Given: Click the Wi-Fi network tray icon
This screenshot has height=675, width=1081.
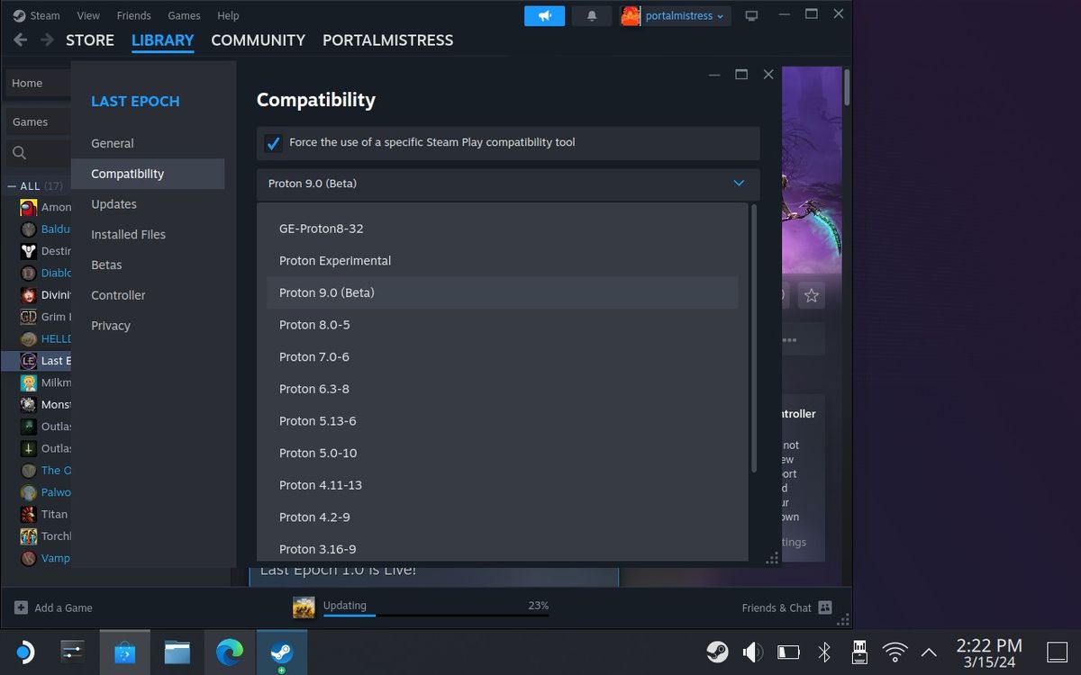Looking at the screenshot, I should 895,652.
